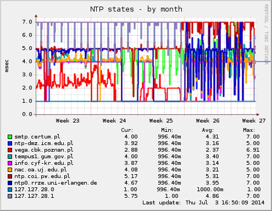Click the 3.0 y-axis tick label

(x=27, y=75)
